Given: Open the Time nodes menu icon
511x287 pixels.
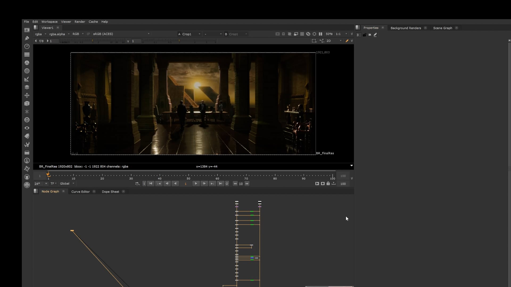Looking at the screenshot, I should [x=27, y=46].
